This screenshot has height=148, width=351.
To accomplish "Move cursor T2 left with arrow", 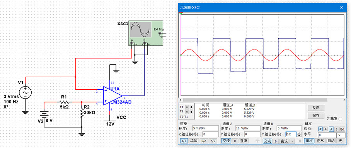I will pos(187,112).
